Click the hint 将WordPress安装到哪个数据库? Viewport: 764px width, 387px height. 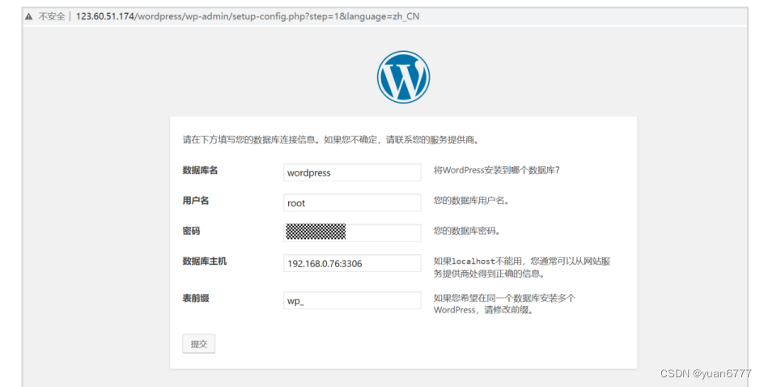click(496, 170)
